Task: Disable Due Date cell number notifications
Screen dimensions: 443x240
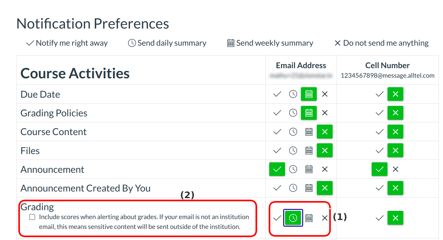Action: point(395,94)
